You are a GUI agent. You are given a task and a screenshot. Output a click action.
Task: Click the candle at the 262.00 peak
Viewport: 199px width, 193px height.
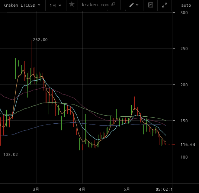pos(32,57)
